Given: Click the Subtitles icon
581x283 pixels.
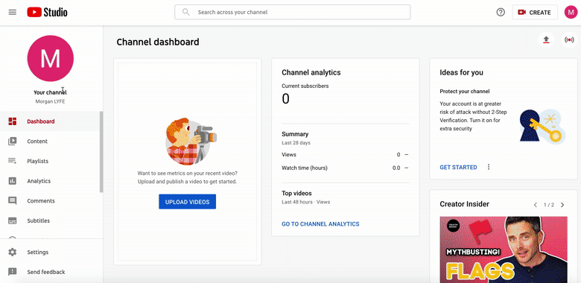Looking at the screenshot, I should (x=13, y=220).
